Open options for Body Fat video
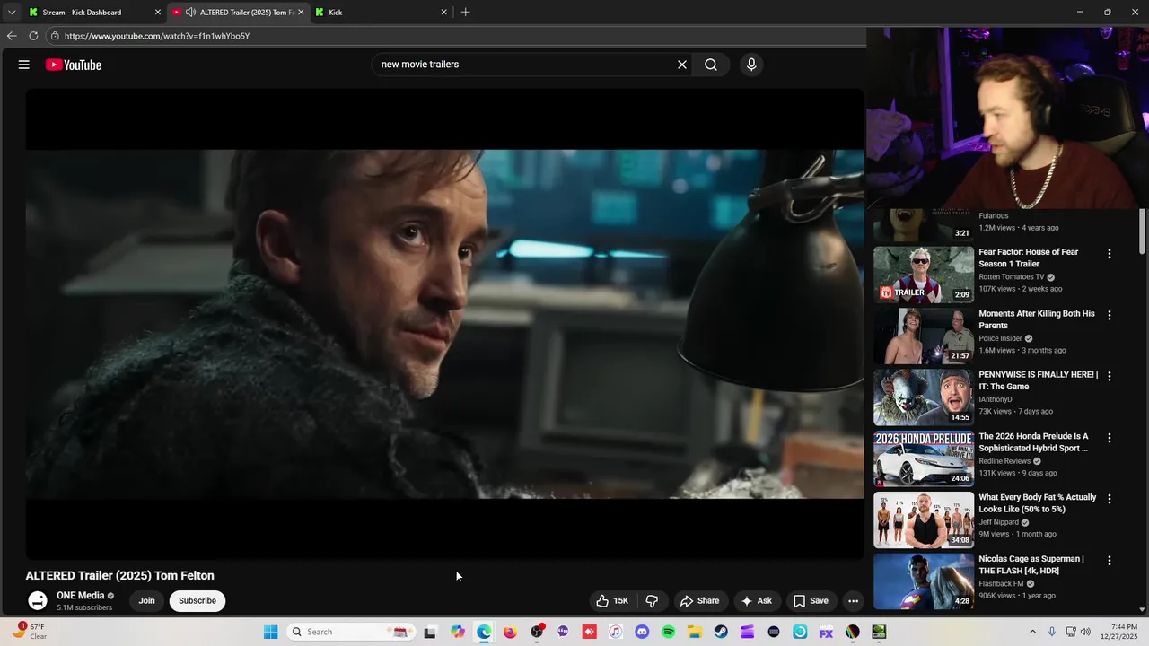 1110,499
